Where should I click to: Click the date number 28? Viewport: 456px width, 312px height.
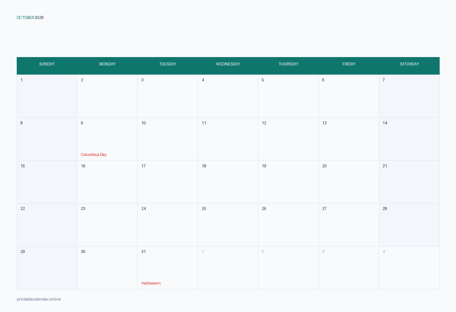(385, 209)
